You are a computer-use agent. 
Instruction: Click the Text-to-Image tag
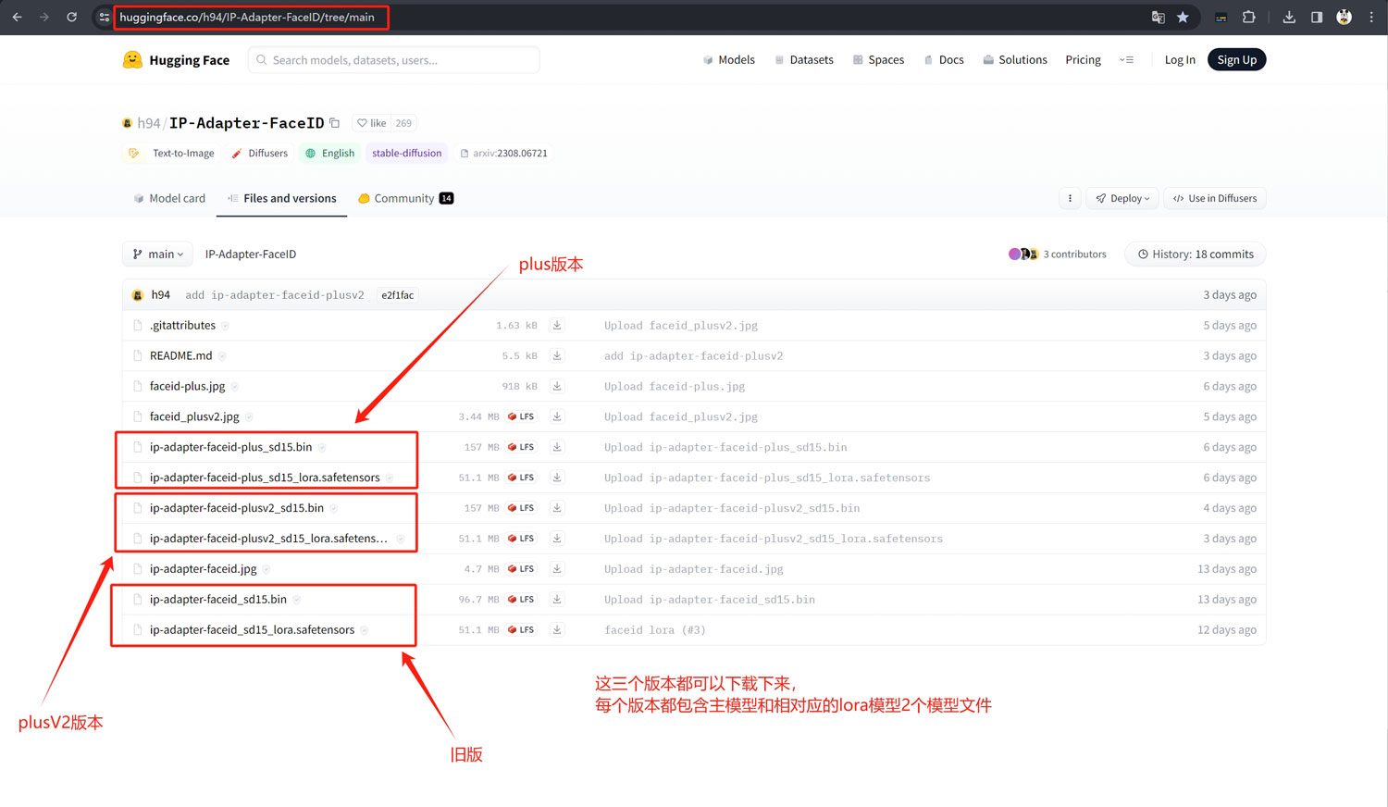[173, 153]
